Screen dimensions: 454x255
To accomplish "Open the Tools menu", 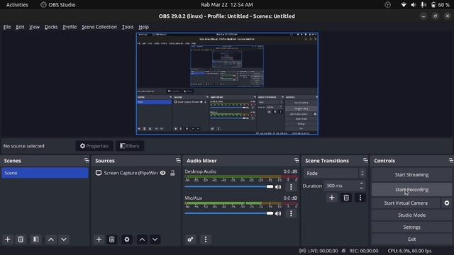I will 128,27.
